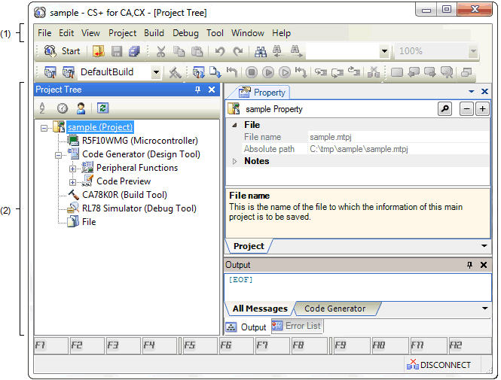501x380 pixels.
Task: Collapse the File property category
Action: [234, 125]
